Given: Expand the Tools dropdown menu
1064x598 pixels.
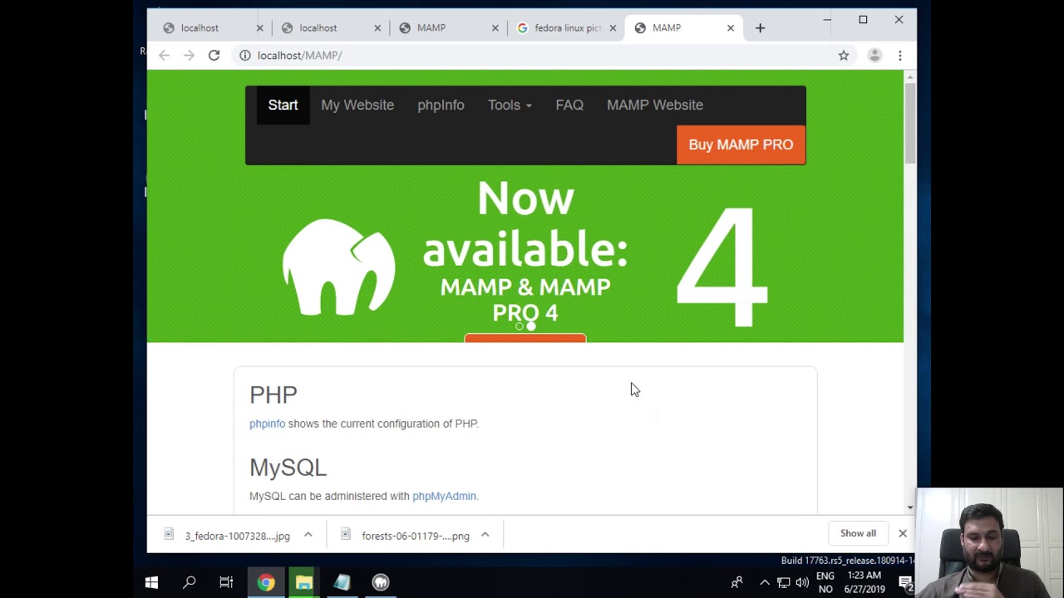Looking at the screenshot, I should click(x=510, y=105).
